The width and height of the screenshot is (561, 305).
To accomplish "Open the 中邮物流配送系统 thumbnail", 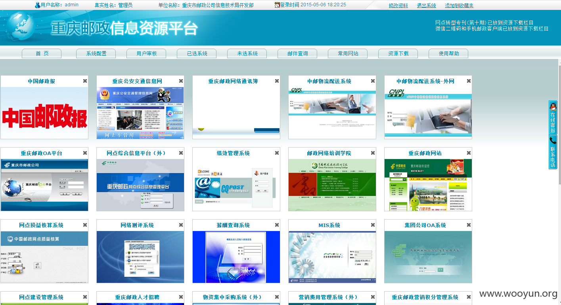I will pos(332,113).
